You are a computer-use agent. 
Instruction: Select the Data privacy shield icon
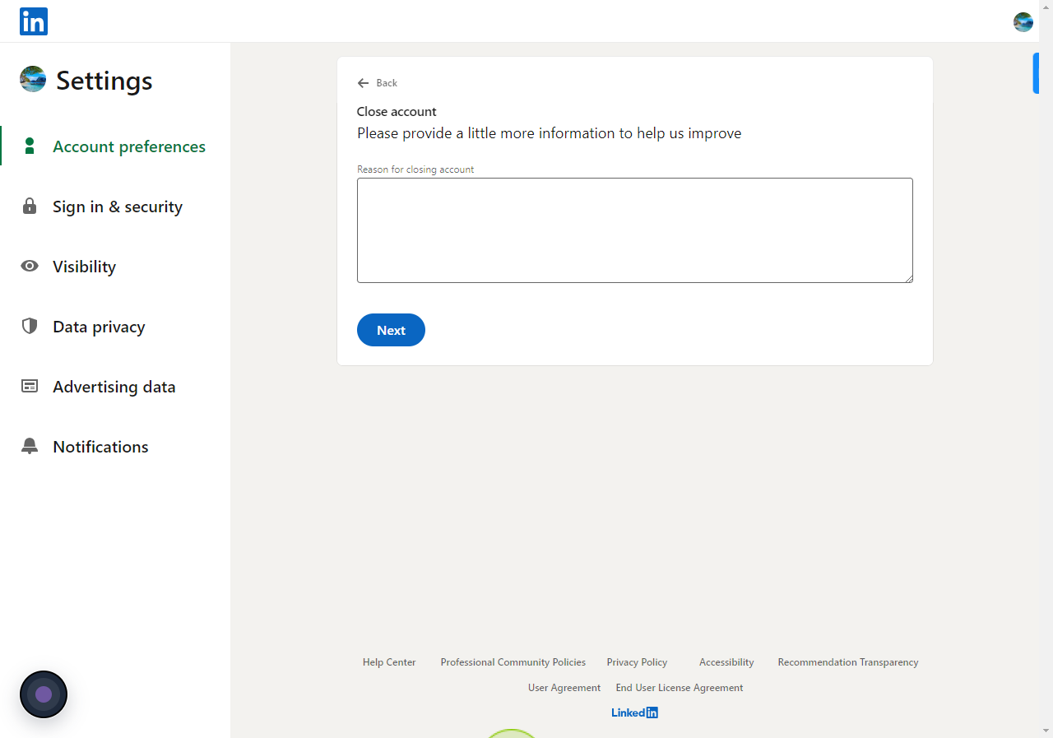pos(30,327)
